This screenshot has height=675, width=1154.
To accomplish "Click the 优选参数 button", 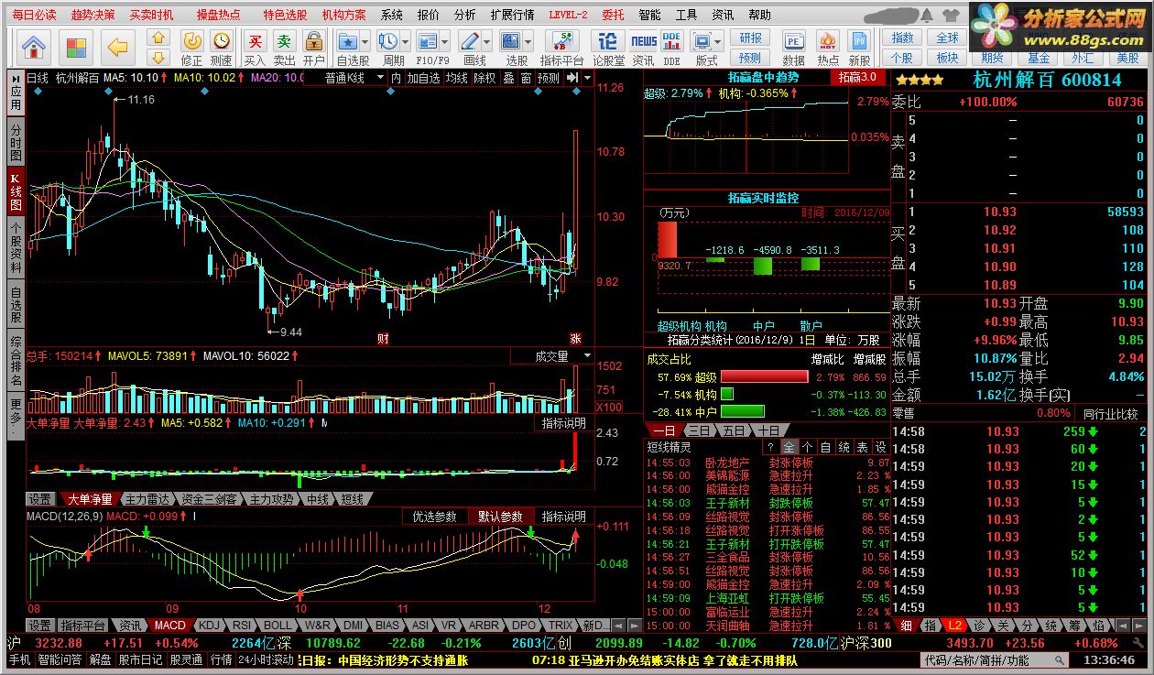I will tap(434, 517).
